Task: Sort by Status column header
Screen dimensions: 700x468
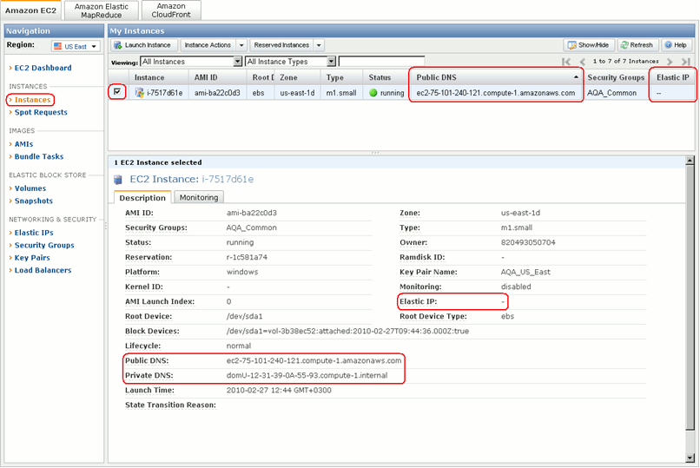Action: point(386,77)
